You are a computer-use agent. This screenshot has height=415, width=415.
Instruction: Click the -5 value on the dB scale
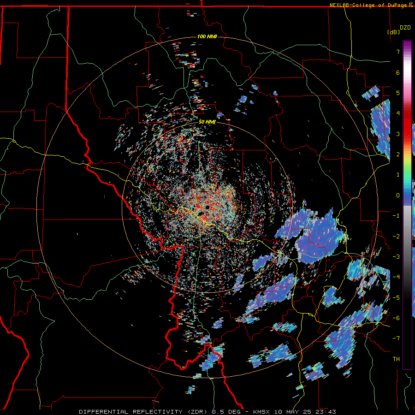click(x=396, y=297)
